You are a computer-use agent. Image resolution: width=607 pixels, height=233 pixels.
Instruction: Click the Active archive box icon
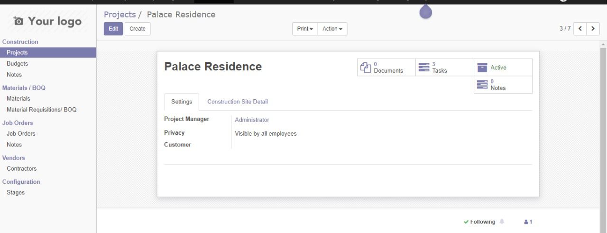click(x=482, y=68)
